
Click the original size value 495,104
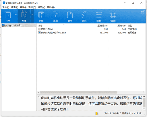[x=122, y=33]
